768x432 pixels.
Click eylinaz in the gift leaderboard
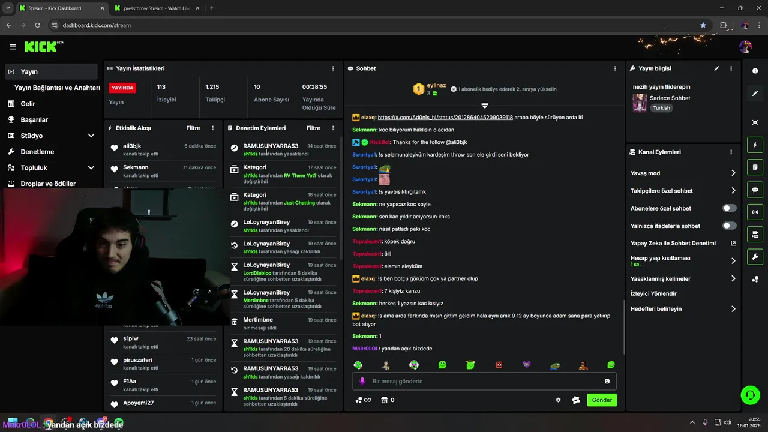pyautogui.click(x=436, y=86)
